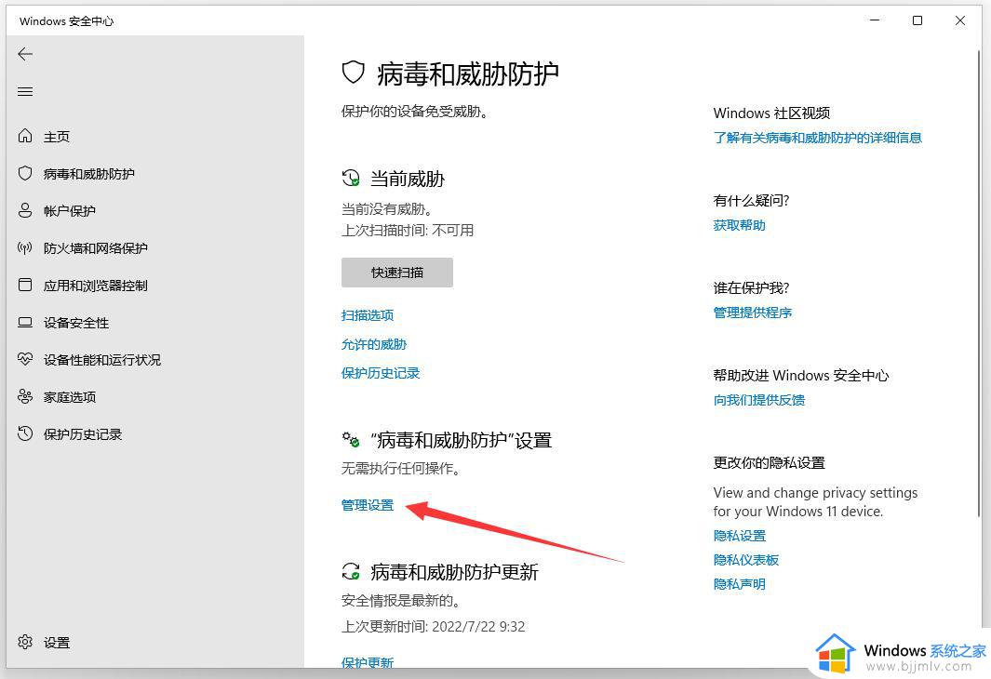Open 设置 at the sidebar bottom

pos(56,643)
